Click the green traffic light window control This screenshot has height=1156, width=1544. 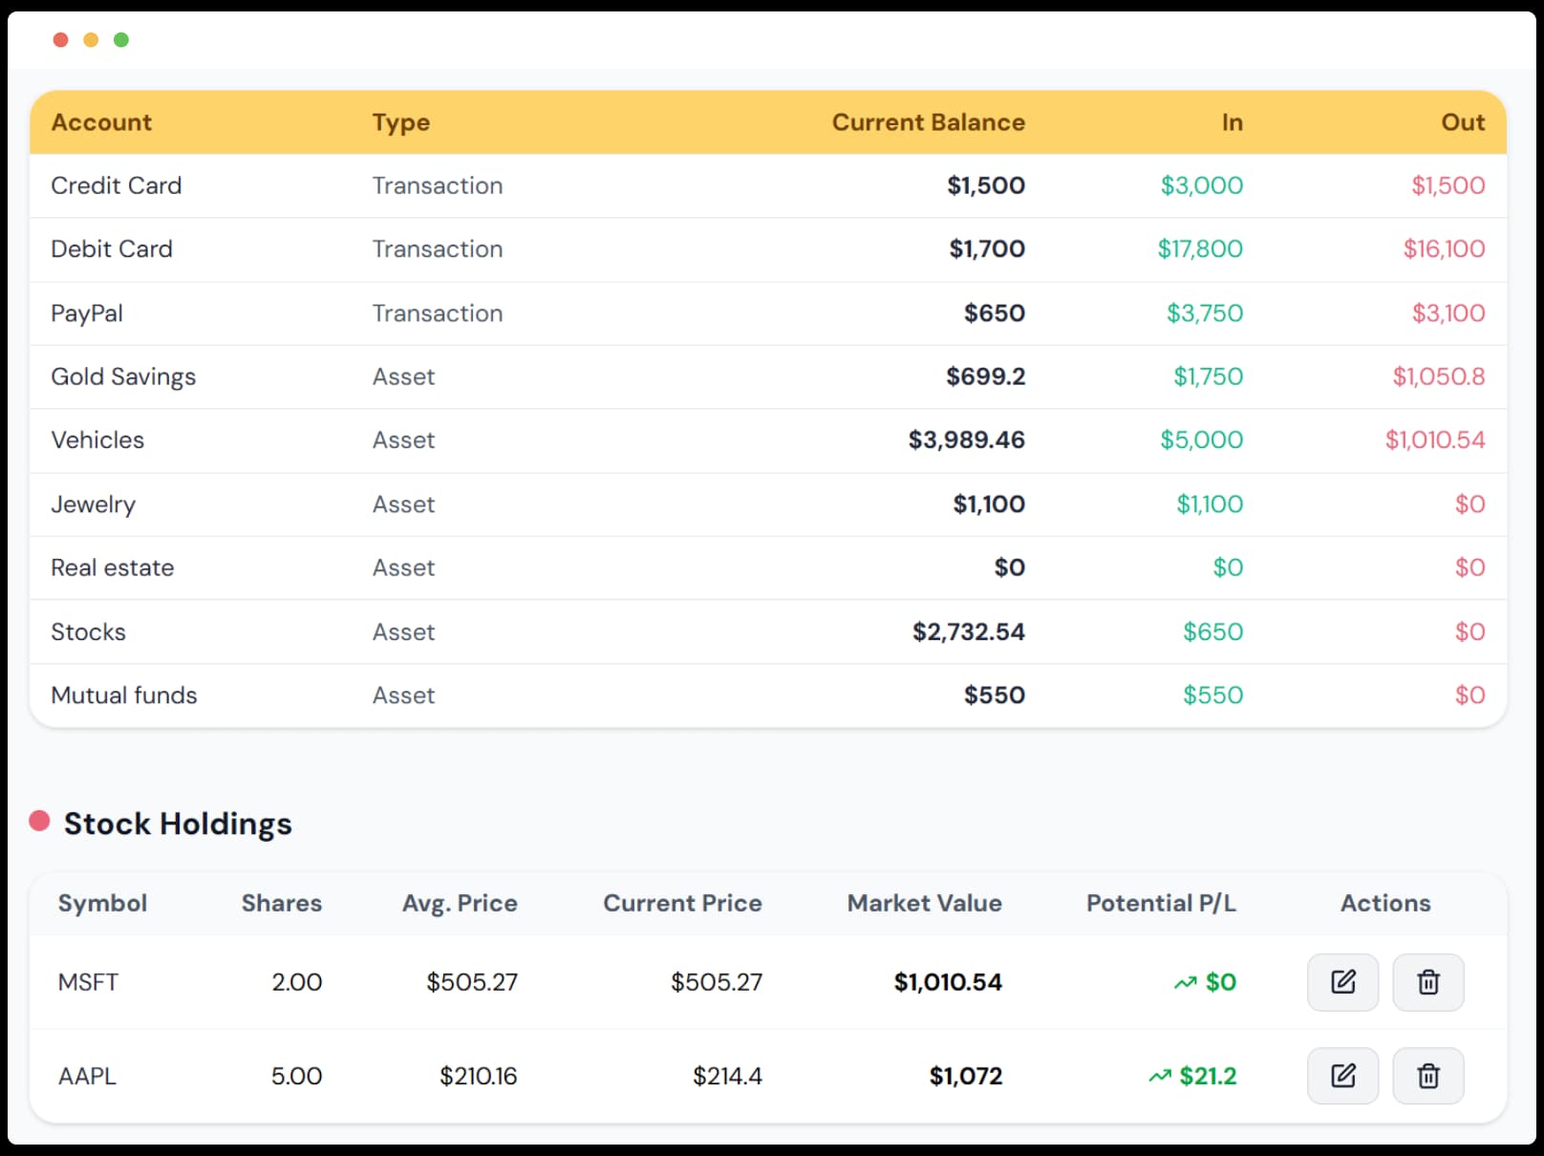(x=120, y=39)
